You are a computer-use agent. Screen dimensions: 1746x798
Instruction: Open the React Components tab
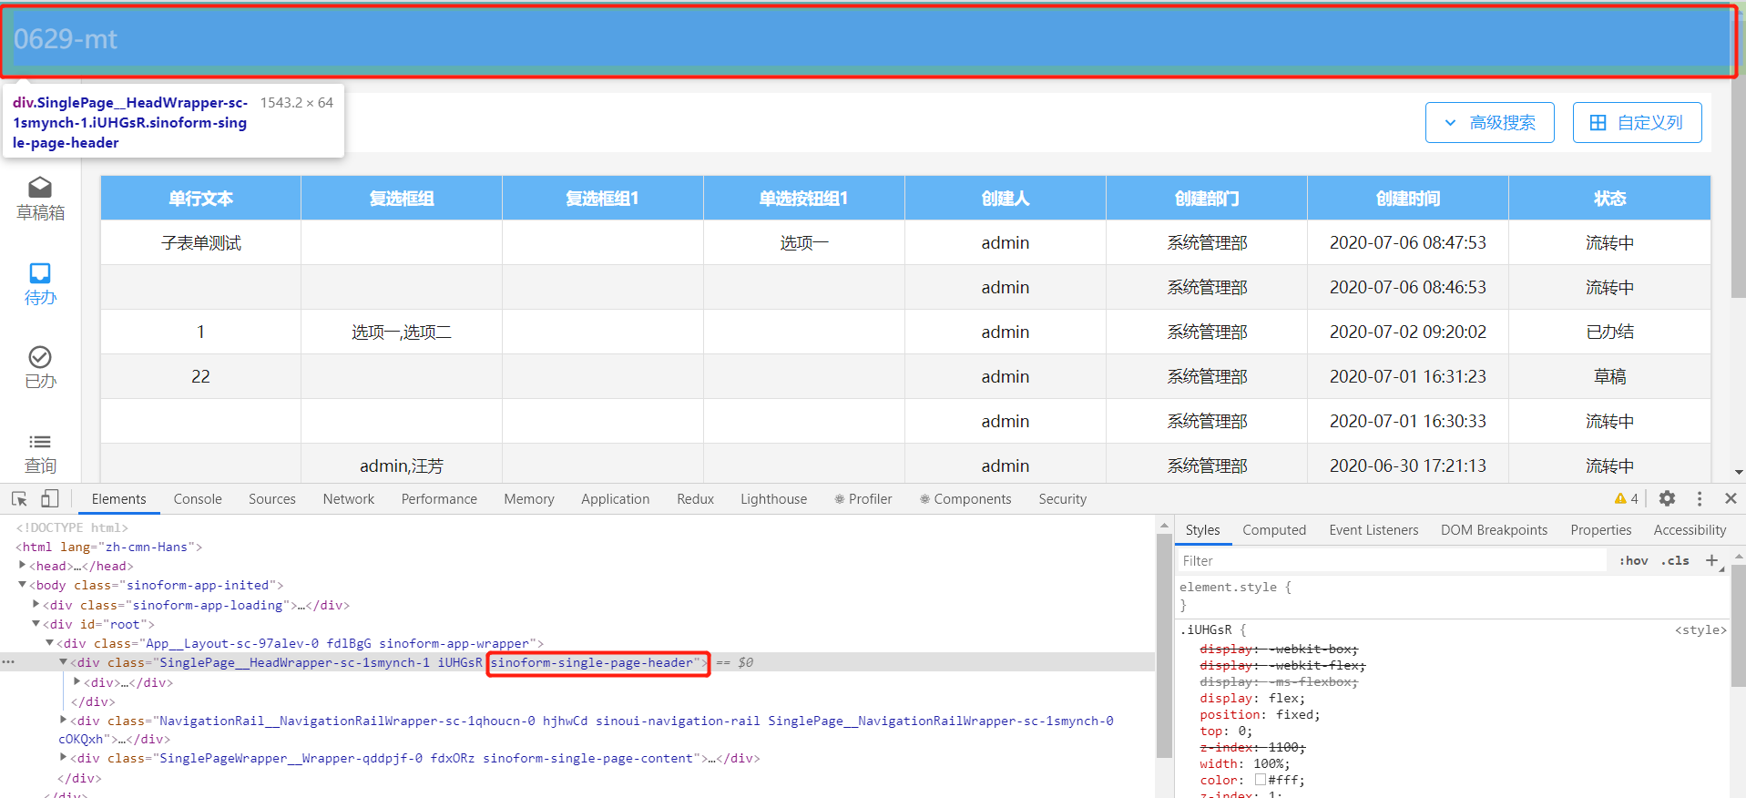(965, 499)
